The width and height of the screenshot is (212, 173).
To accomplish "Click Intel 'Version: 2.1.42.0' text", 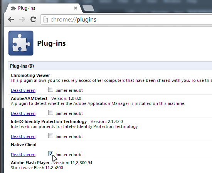I will tap(107, 121).
